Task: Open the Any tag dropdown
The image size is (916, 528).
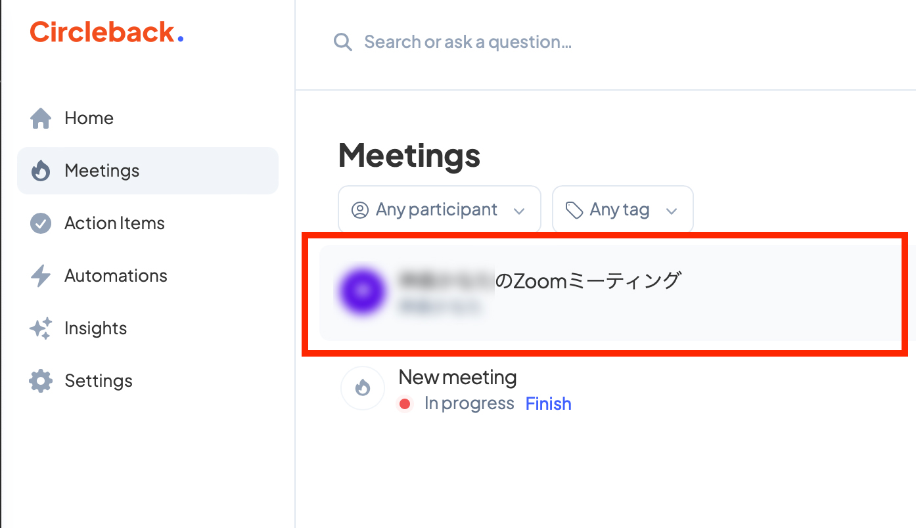Action: (x=622, y=210)
